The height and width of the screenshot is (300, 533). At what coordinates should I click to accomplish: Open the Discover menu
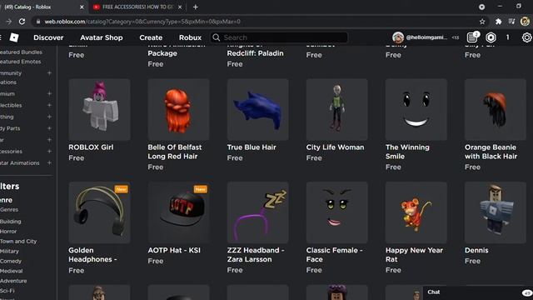[48, 37]
